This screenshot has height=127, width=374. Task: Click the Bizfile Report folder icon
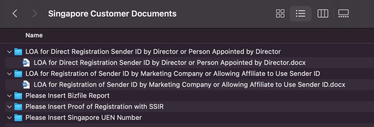coord(18,96)
